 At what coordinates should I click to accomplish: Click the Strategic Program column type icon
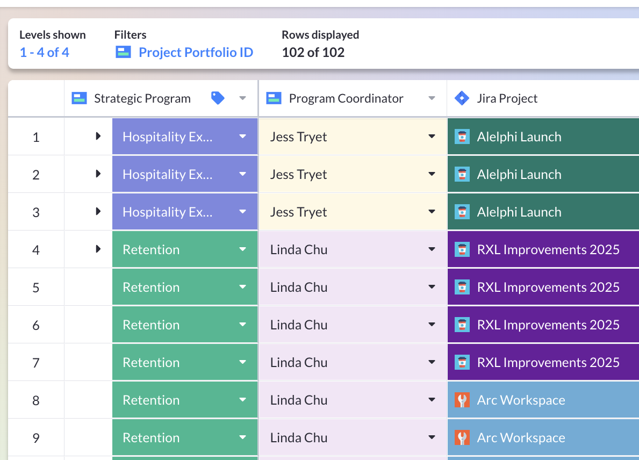coord(80,98)
